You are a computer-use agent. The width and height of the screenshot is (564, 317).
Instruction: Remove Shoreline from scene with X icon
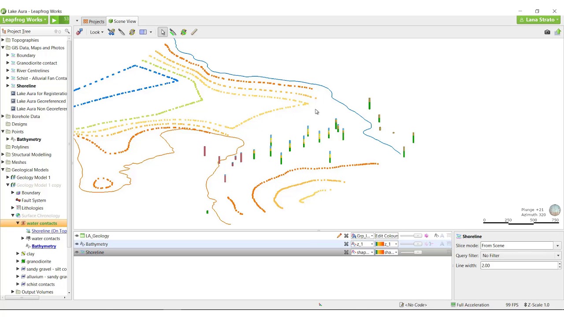click(346, 252)
